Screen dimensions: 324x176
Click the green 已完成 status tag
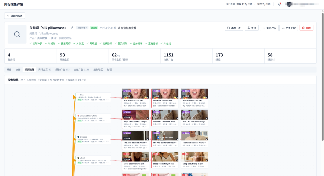pyautogui.click(x=94, y=28)
